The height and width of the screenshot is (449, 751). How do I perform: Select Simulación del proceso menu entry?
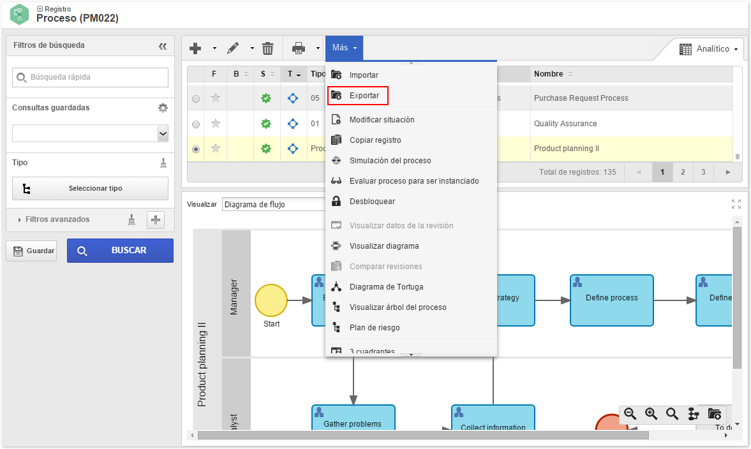tap(411, 161)
